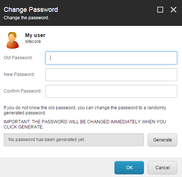
Task: Click the generated password display box
Action: click(x=74, y=140)
